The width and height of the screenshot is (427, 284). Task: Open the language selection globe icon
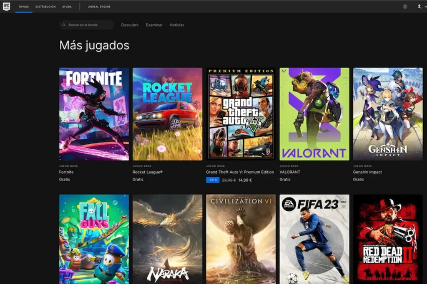(x=404, y=6)
